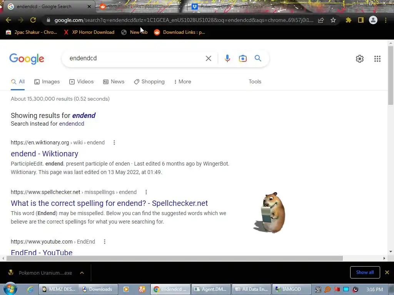The width and height of the screenshot is (394, 295).
Task: Search by image with camera icon
Action: coord(243,58)
